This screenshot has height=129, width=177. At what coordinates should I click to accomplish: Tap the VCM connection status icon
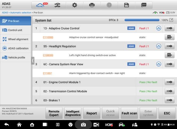(162, 13)
